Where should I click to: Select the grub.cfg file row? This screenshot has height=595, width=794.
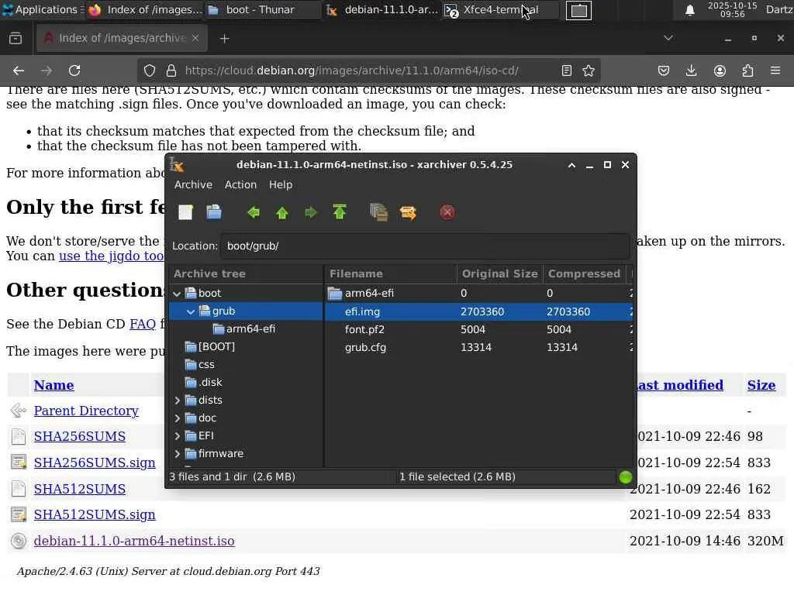(x=478, y=348)
